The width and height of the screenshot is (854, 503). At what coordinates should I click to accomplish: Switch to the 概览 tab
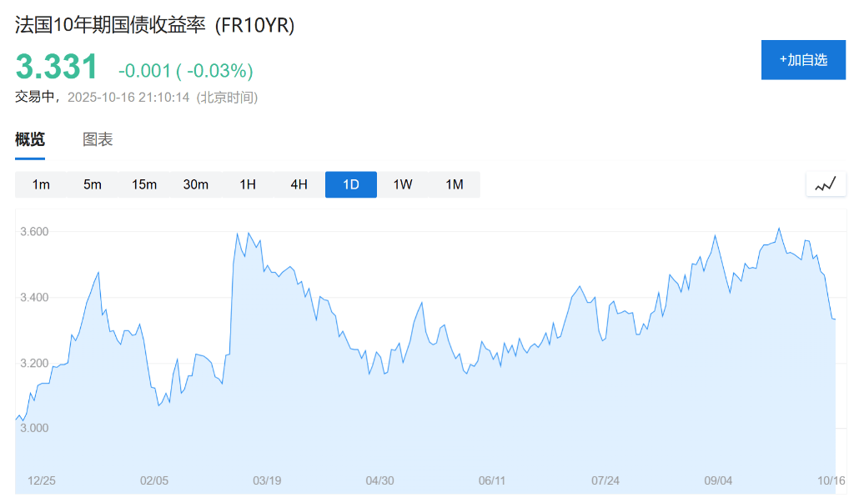pyautogui.click(x=30, y=139)
